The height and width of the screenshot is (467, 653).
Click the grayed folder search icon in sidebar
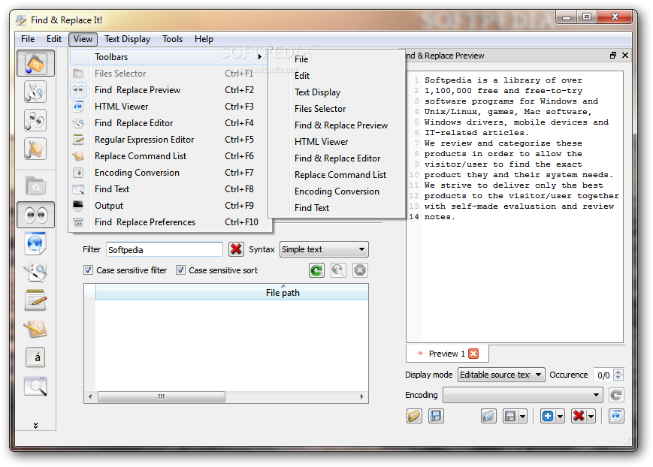click(35, 186)
